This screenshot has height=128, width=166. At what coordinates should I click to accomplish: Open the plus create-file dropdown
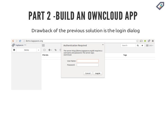(50, 50)
